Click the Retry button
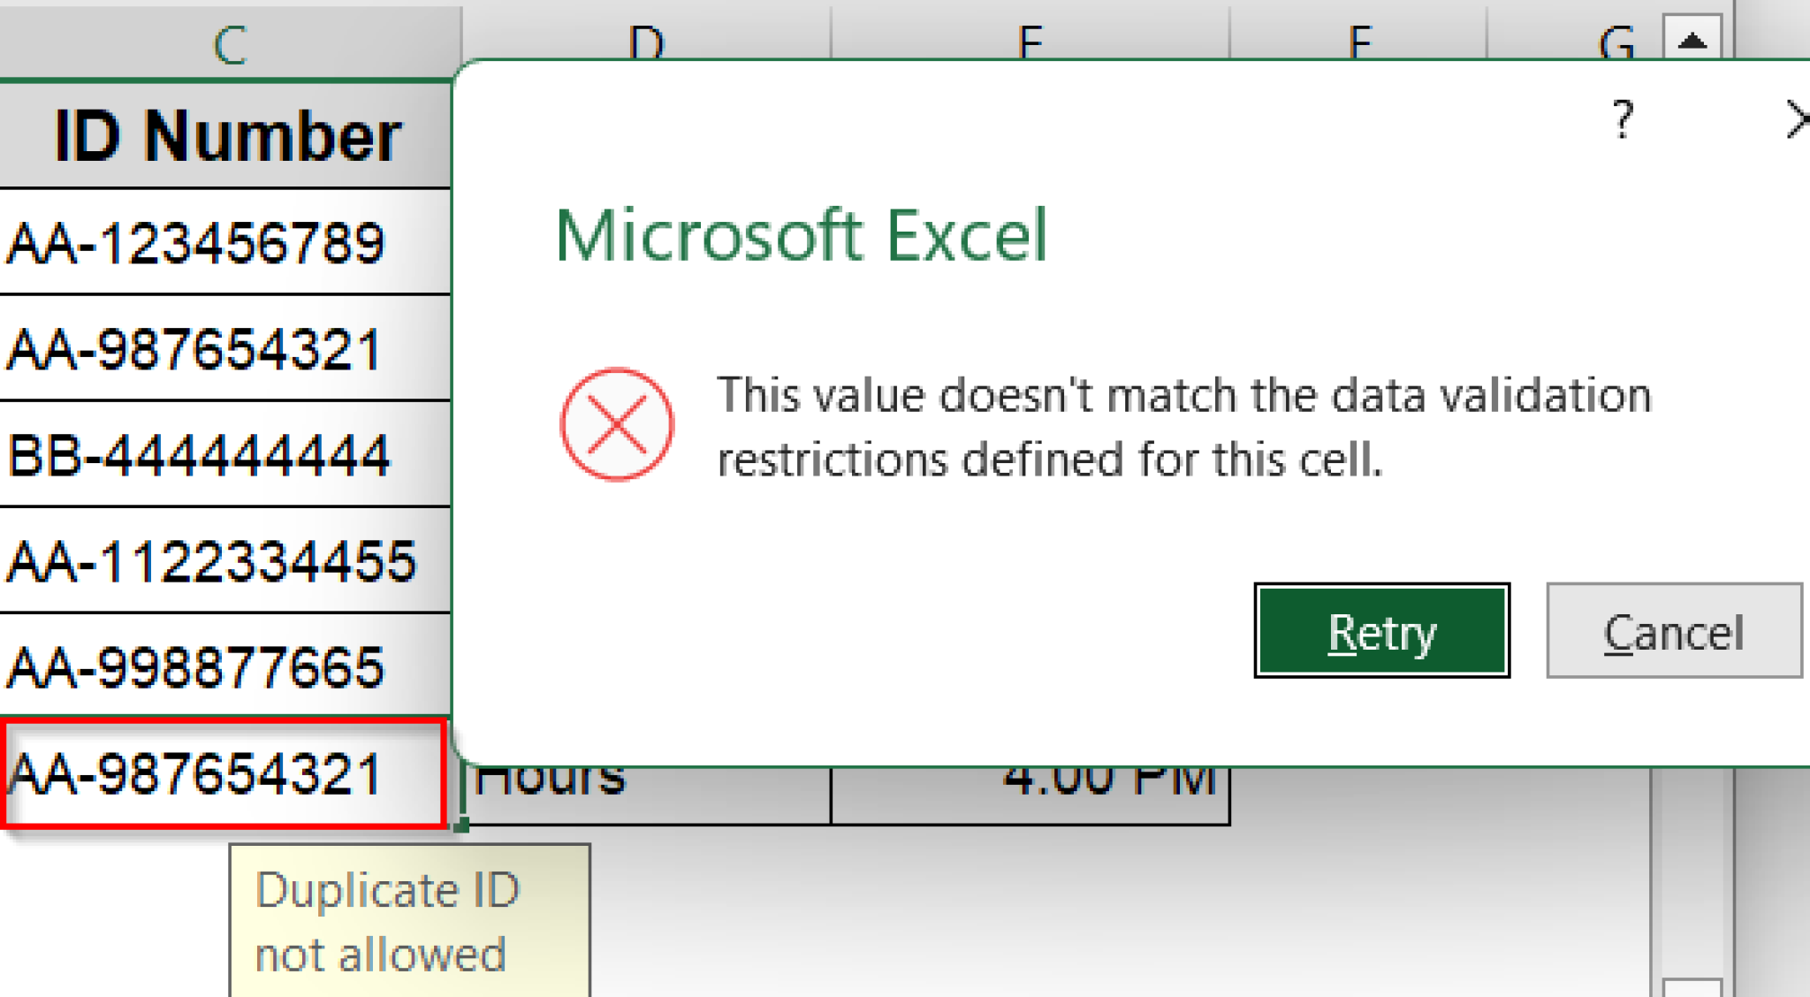 1381,631
